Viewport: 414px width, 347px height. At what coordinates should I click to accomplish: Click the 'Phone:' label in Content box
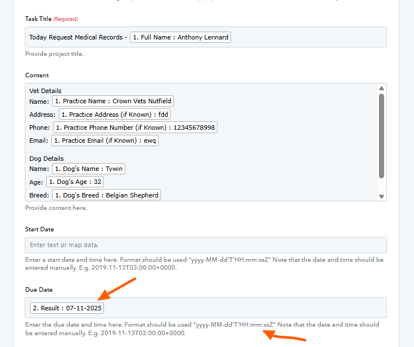40,128
